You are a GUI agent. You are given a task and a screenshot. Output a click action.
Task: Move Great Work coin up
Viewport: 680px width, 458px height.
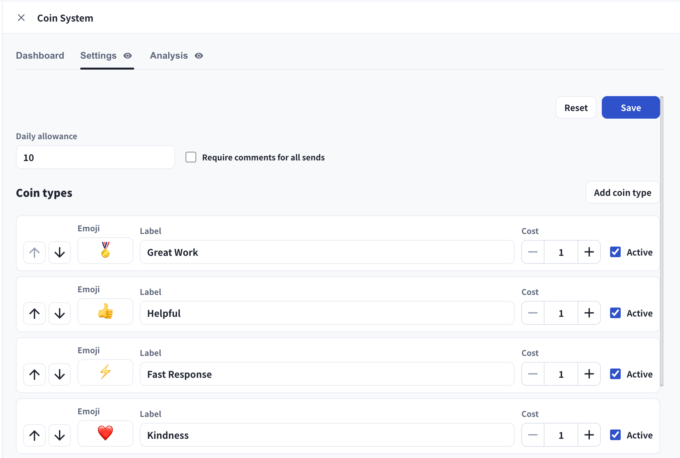point(34,253)
